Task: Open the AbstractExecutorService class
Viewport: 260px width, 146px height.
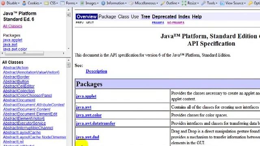Action: [x=24, y=123]
